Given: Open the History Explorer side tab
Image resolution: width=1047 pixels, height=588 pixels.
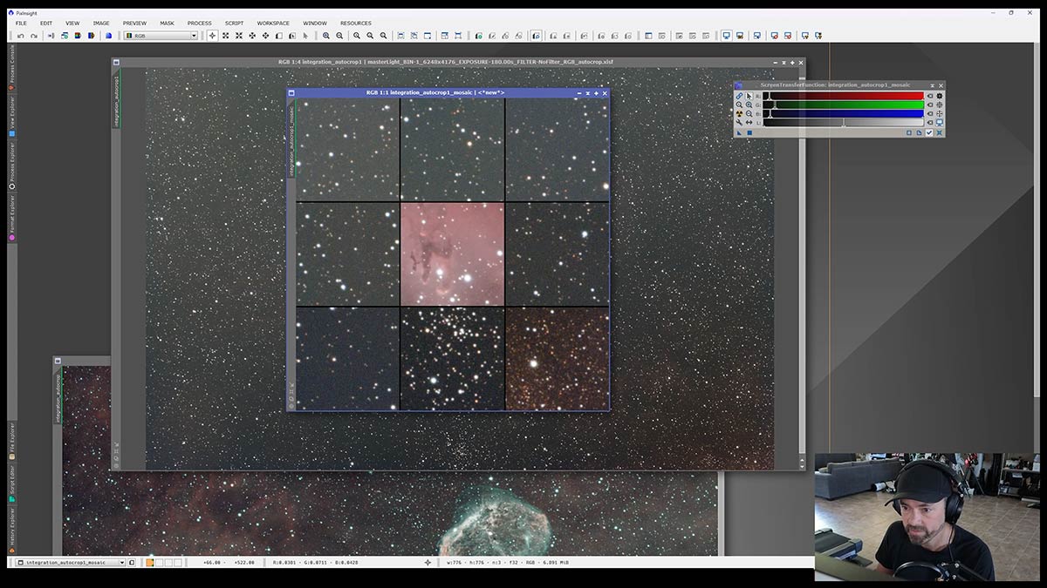Looking at the screenshot, I should (x=12, y=530).
